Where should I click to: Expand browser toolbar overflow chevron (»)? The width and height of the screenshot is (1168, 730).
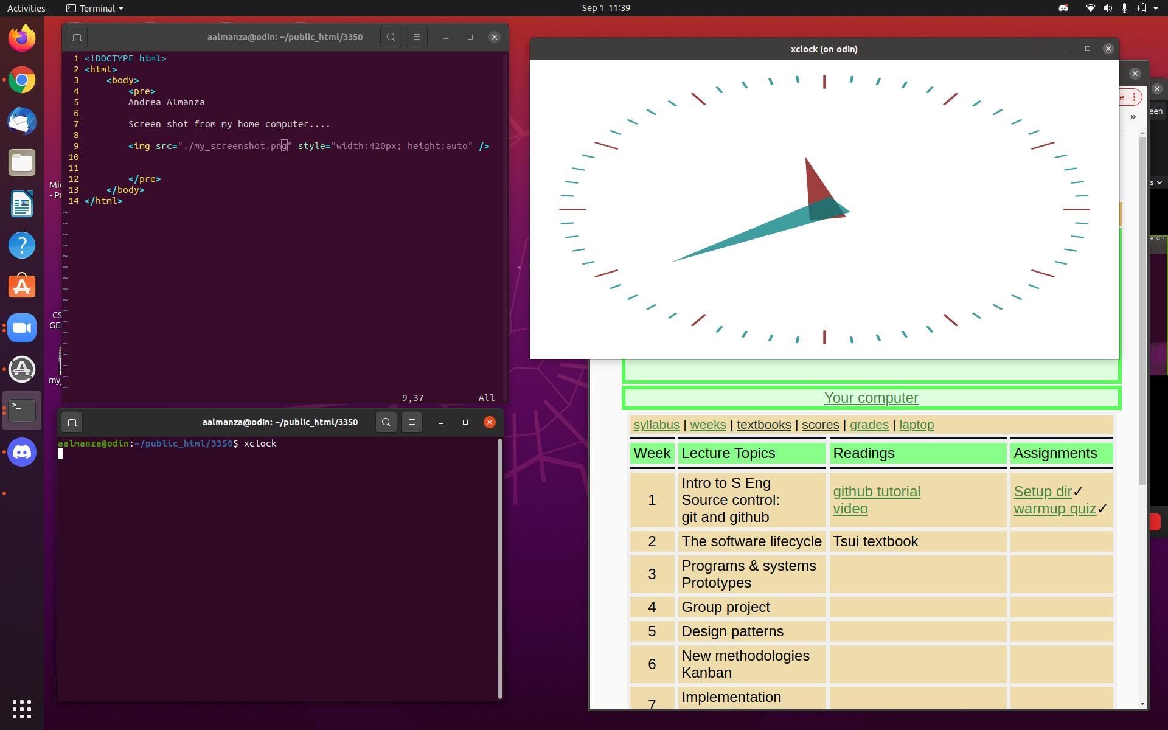tap(1133, 117)
